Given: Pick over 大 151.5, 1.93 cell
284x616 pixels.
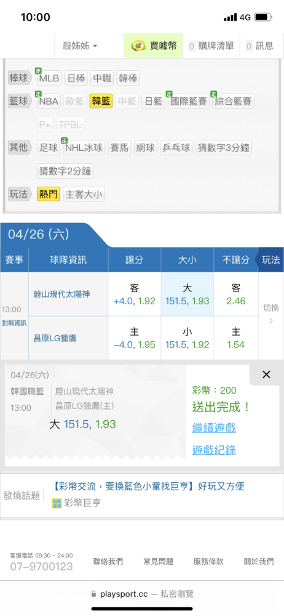Looking at the screenshot, I should point(187,294).
